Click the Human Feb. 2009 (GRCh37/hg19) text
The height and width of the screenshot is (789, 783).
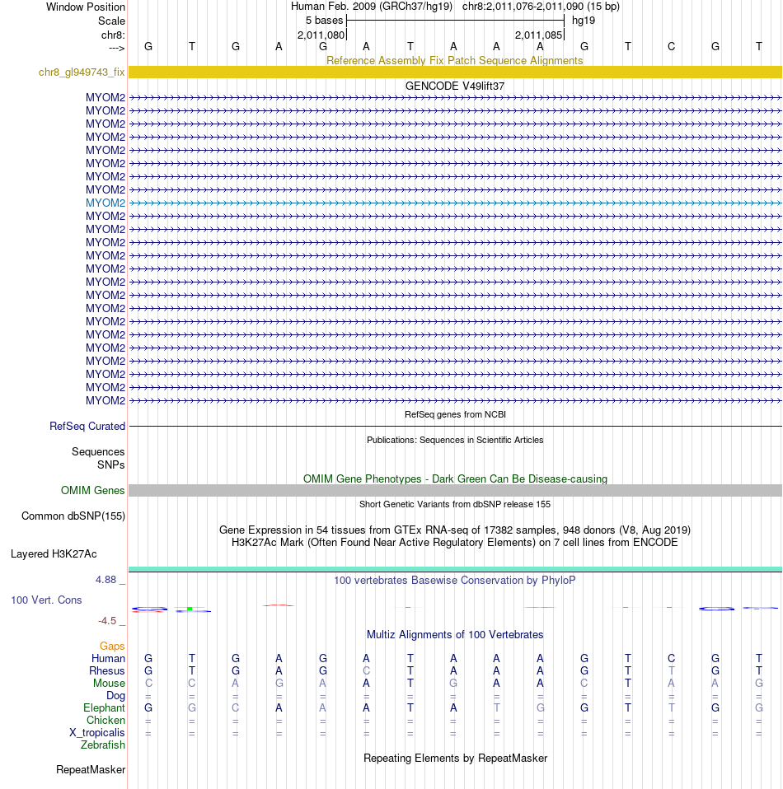tap(372, 7)
